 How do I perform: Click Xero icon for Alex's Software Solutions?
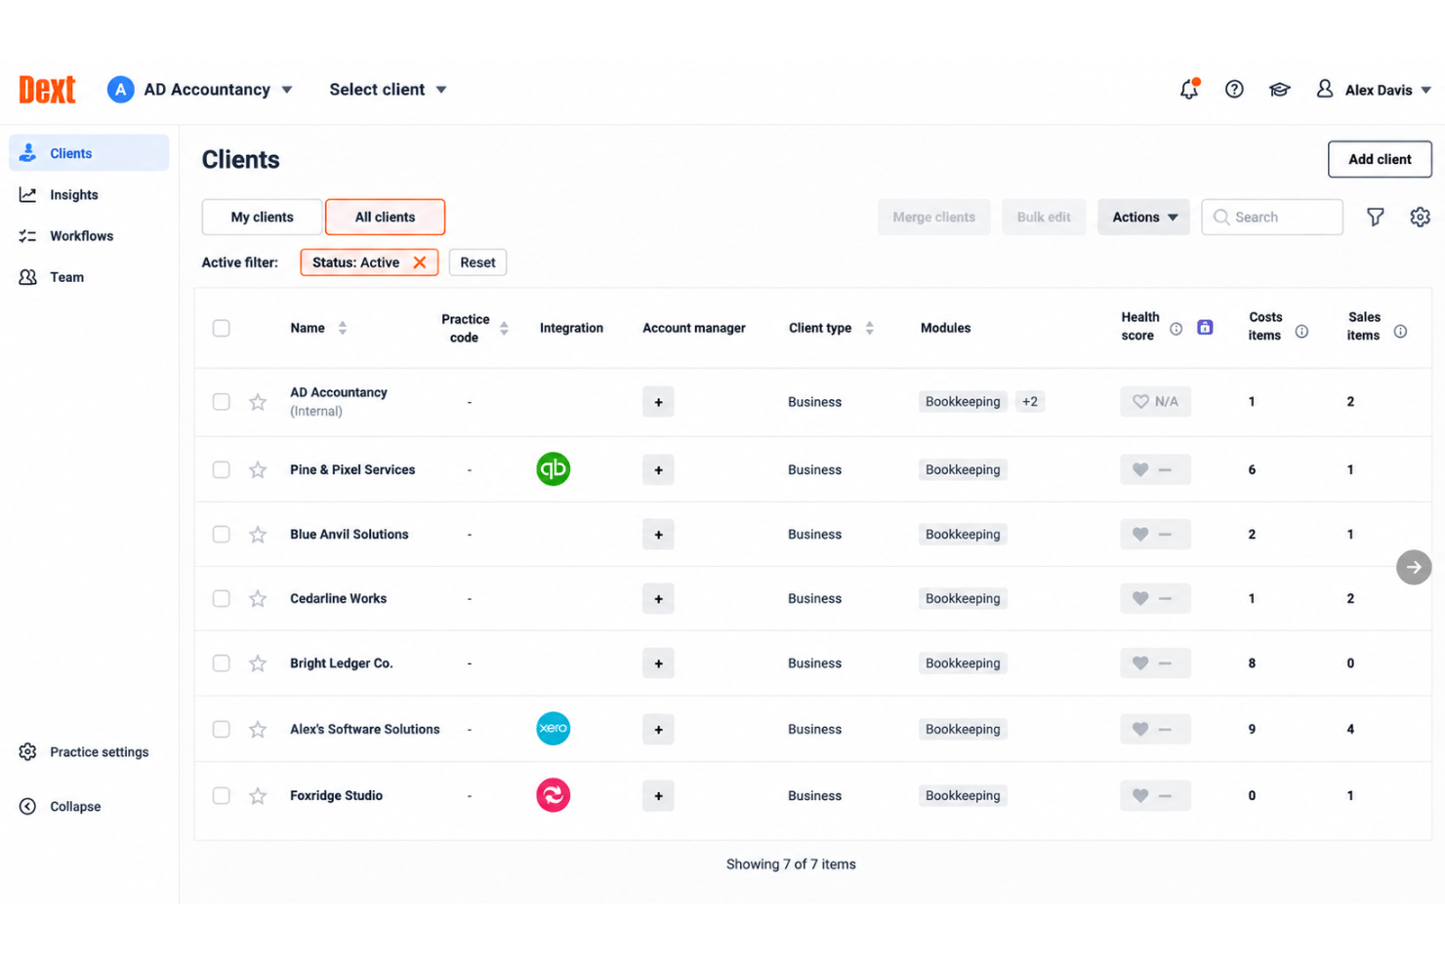pos(554,729)
